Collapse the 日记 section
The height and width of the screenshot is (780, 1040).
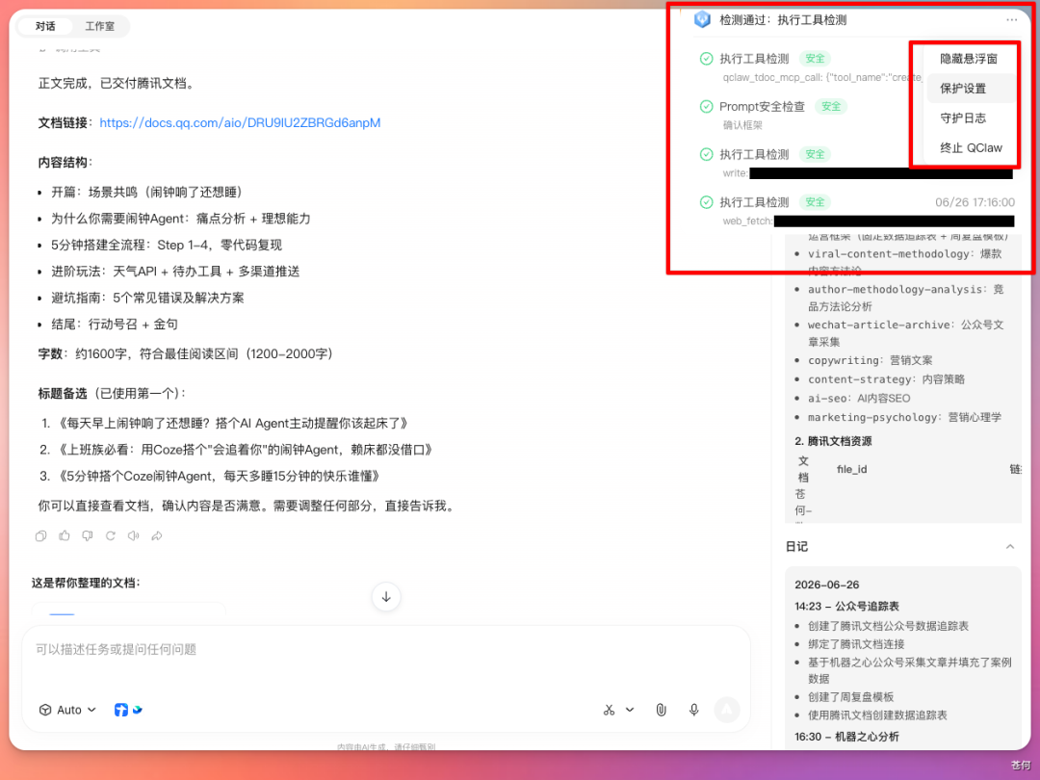pos(1009,547)
